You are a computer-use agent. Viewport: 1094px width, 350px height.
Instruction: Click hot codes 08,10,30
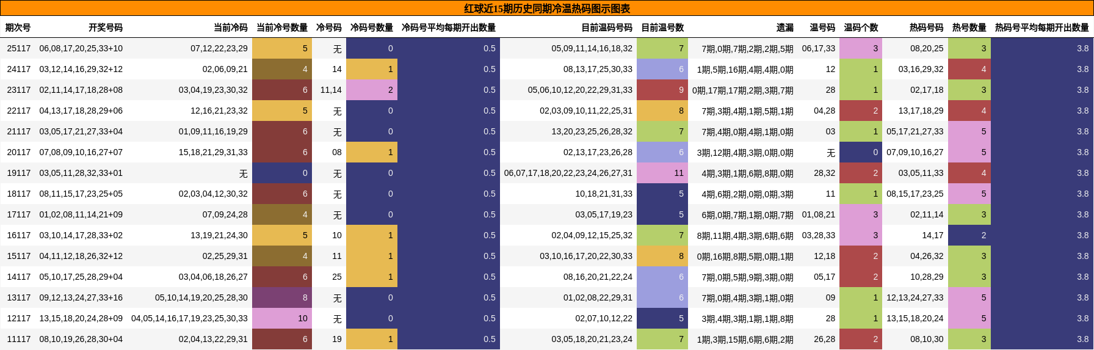(x=927, y=339)
